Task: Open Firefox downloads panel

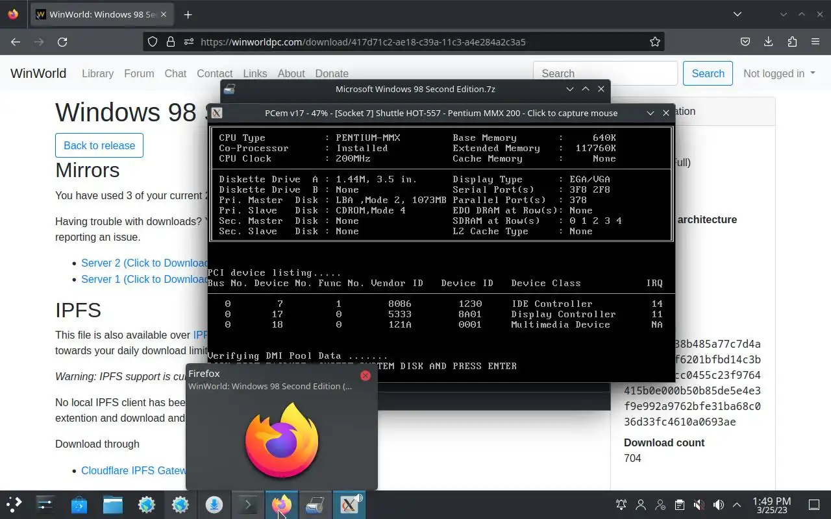Action: (769, 42)
